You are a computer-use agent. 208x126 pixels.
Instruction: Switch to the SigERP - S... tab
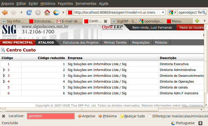[x=124, y=21]
